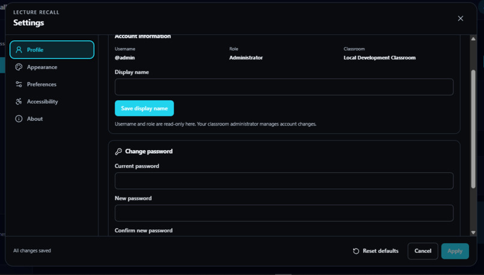Click the Profile person icon in sidebar

tap(19, 50)
